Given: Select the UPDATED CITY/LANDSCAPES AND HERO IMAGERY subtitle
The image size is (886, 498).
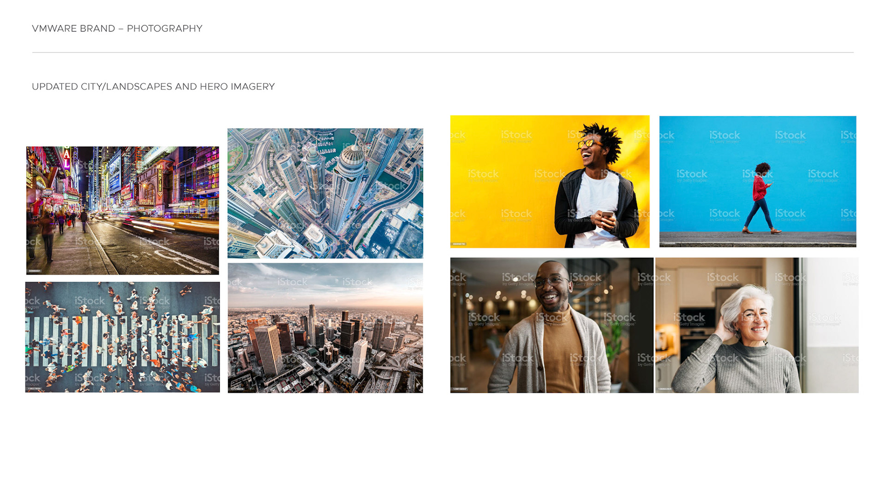Looking at the screenshot, I should point(153,87).
